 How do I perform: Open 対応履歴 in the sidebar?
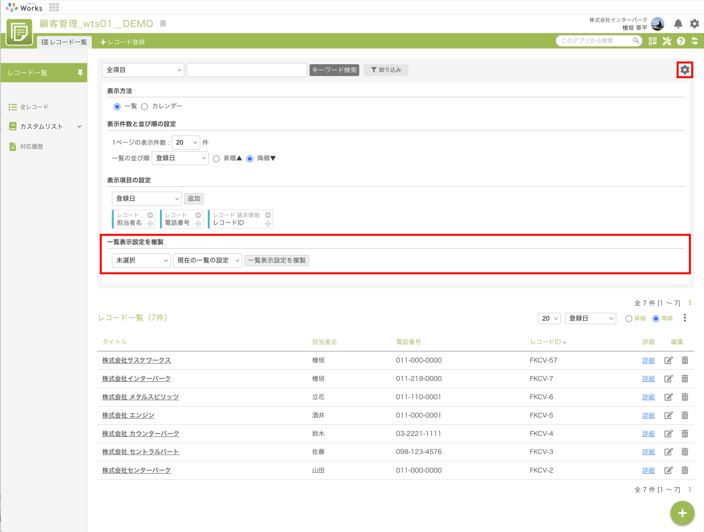pyautogui.click(x=27, y=146)
